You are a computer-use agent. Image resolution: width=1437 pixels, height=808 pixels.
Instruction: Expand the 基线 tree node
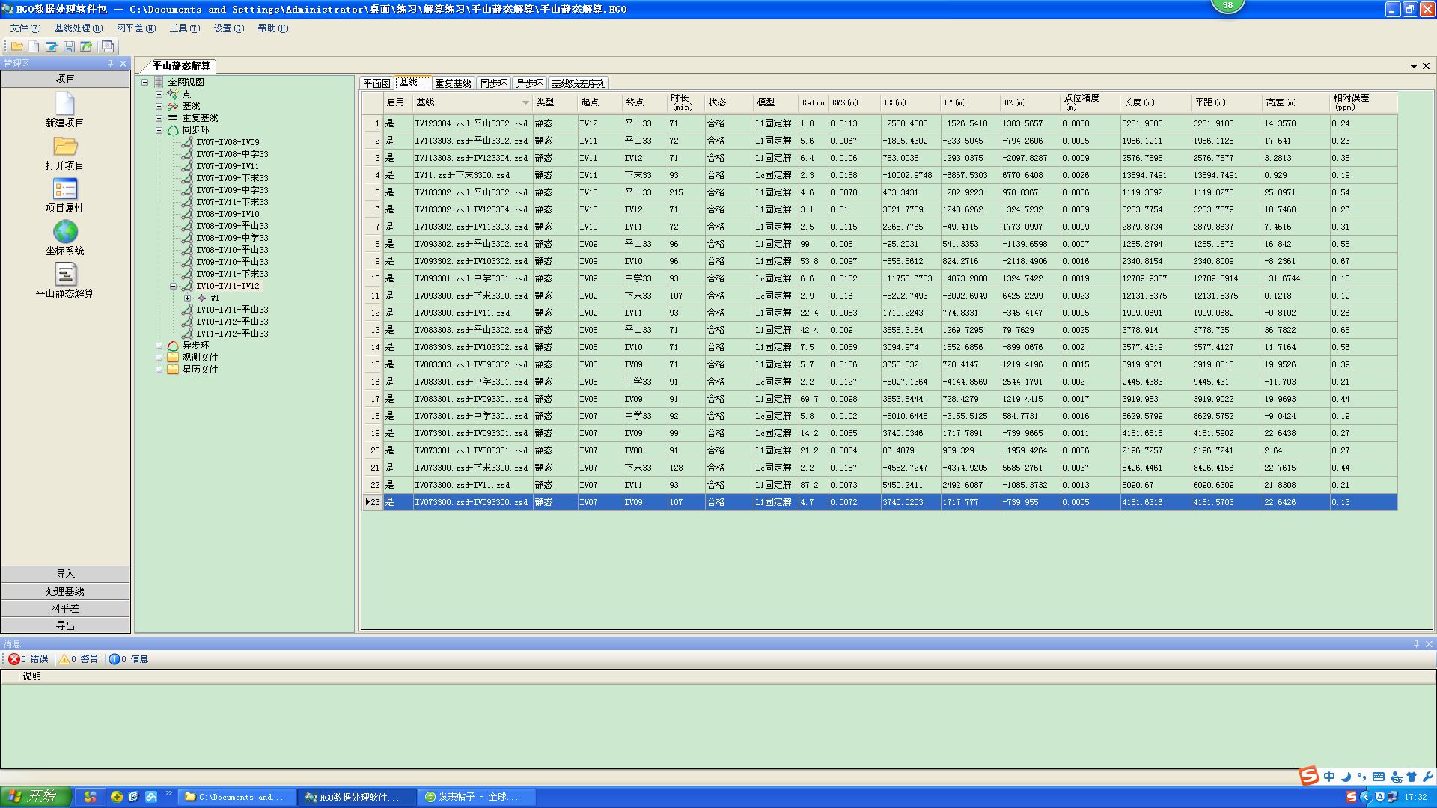159,106
